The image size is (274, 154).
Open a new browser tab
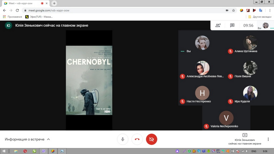(54, 3)
